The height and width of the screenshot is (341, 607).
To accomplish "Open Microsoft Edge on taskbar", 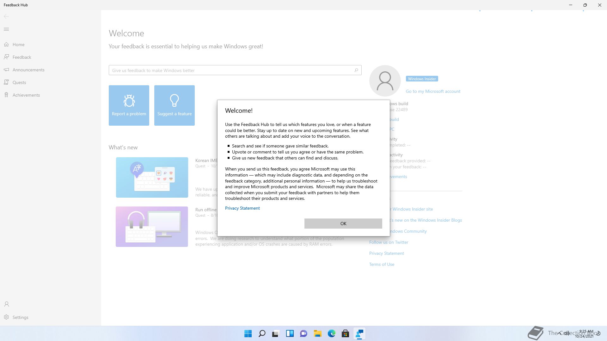I will [x=332, y=333].
